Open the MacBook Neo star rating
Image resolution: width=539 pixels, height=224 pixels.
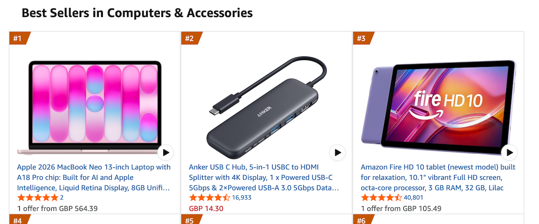(x=38, y=198)
